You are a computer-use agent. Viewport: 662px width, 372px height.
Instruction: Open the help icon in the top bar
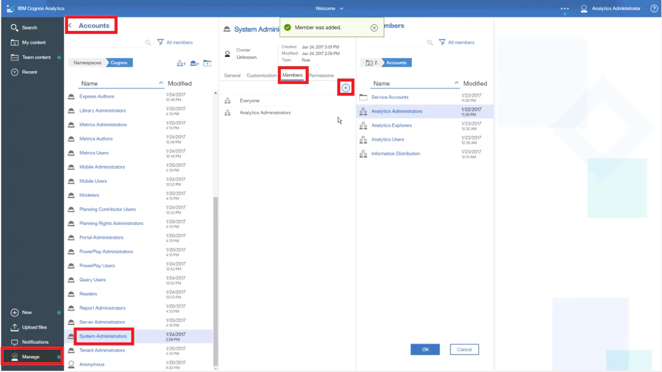(654, 9)
